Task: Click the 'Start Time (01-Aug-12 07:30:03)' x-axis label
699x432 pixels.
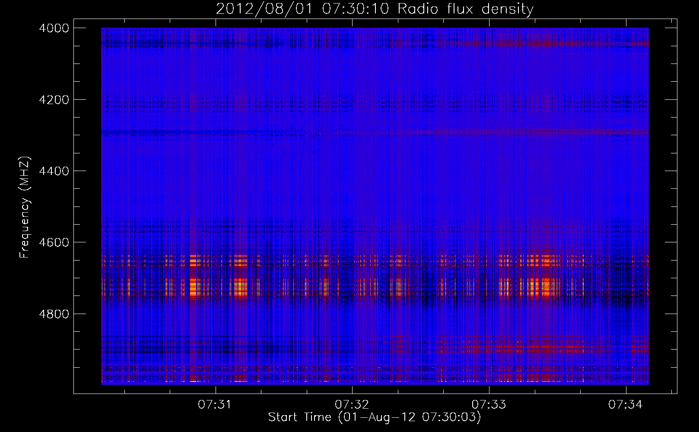Action: pyautogui.click(x=375, y=417)
